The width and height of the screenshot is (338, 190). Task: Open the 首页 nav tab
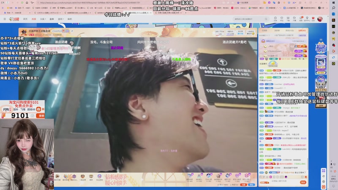click(x=25, y=19)
